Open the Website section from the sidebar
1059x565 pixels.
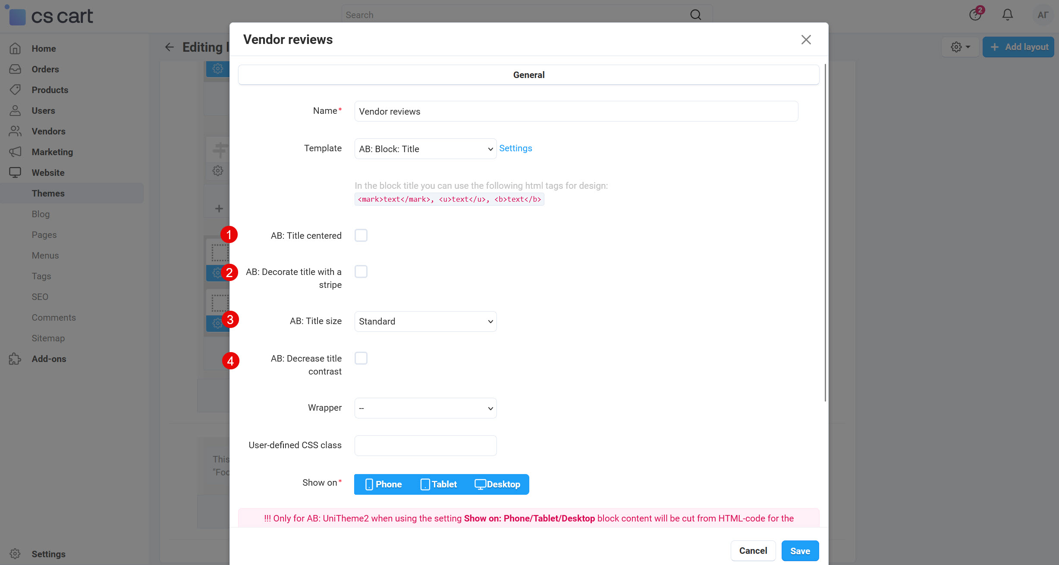pyautogui.click(x=48, y=172)
